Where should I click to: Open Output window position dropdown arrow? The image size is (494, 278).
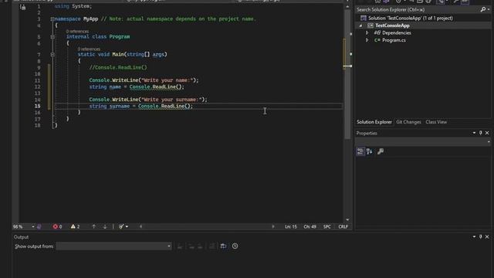(474, 237)
